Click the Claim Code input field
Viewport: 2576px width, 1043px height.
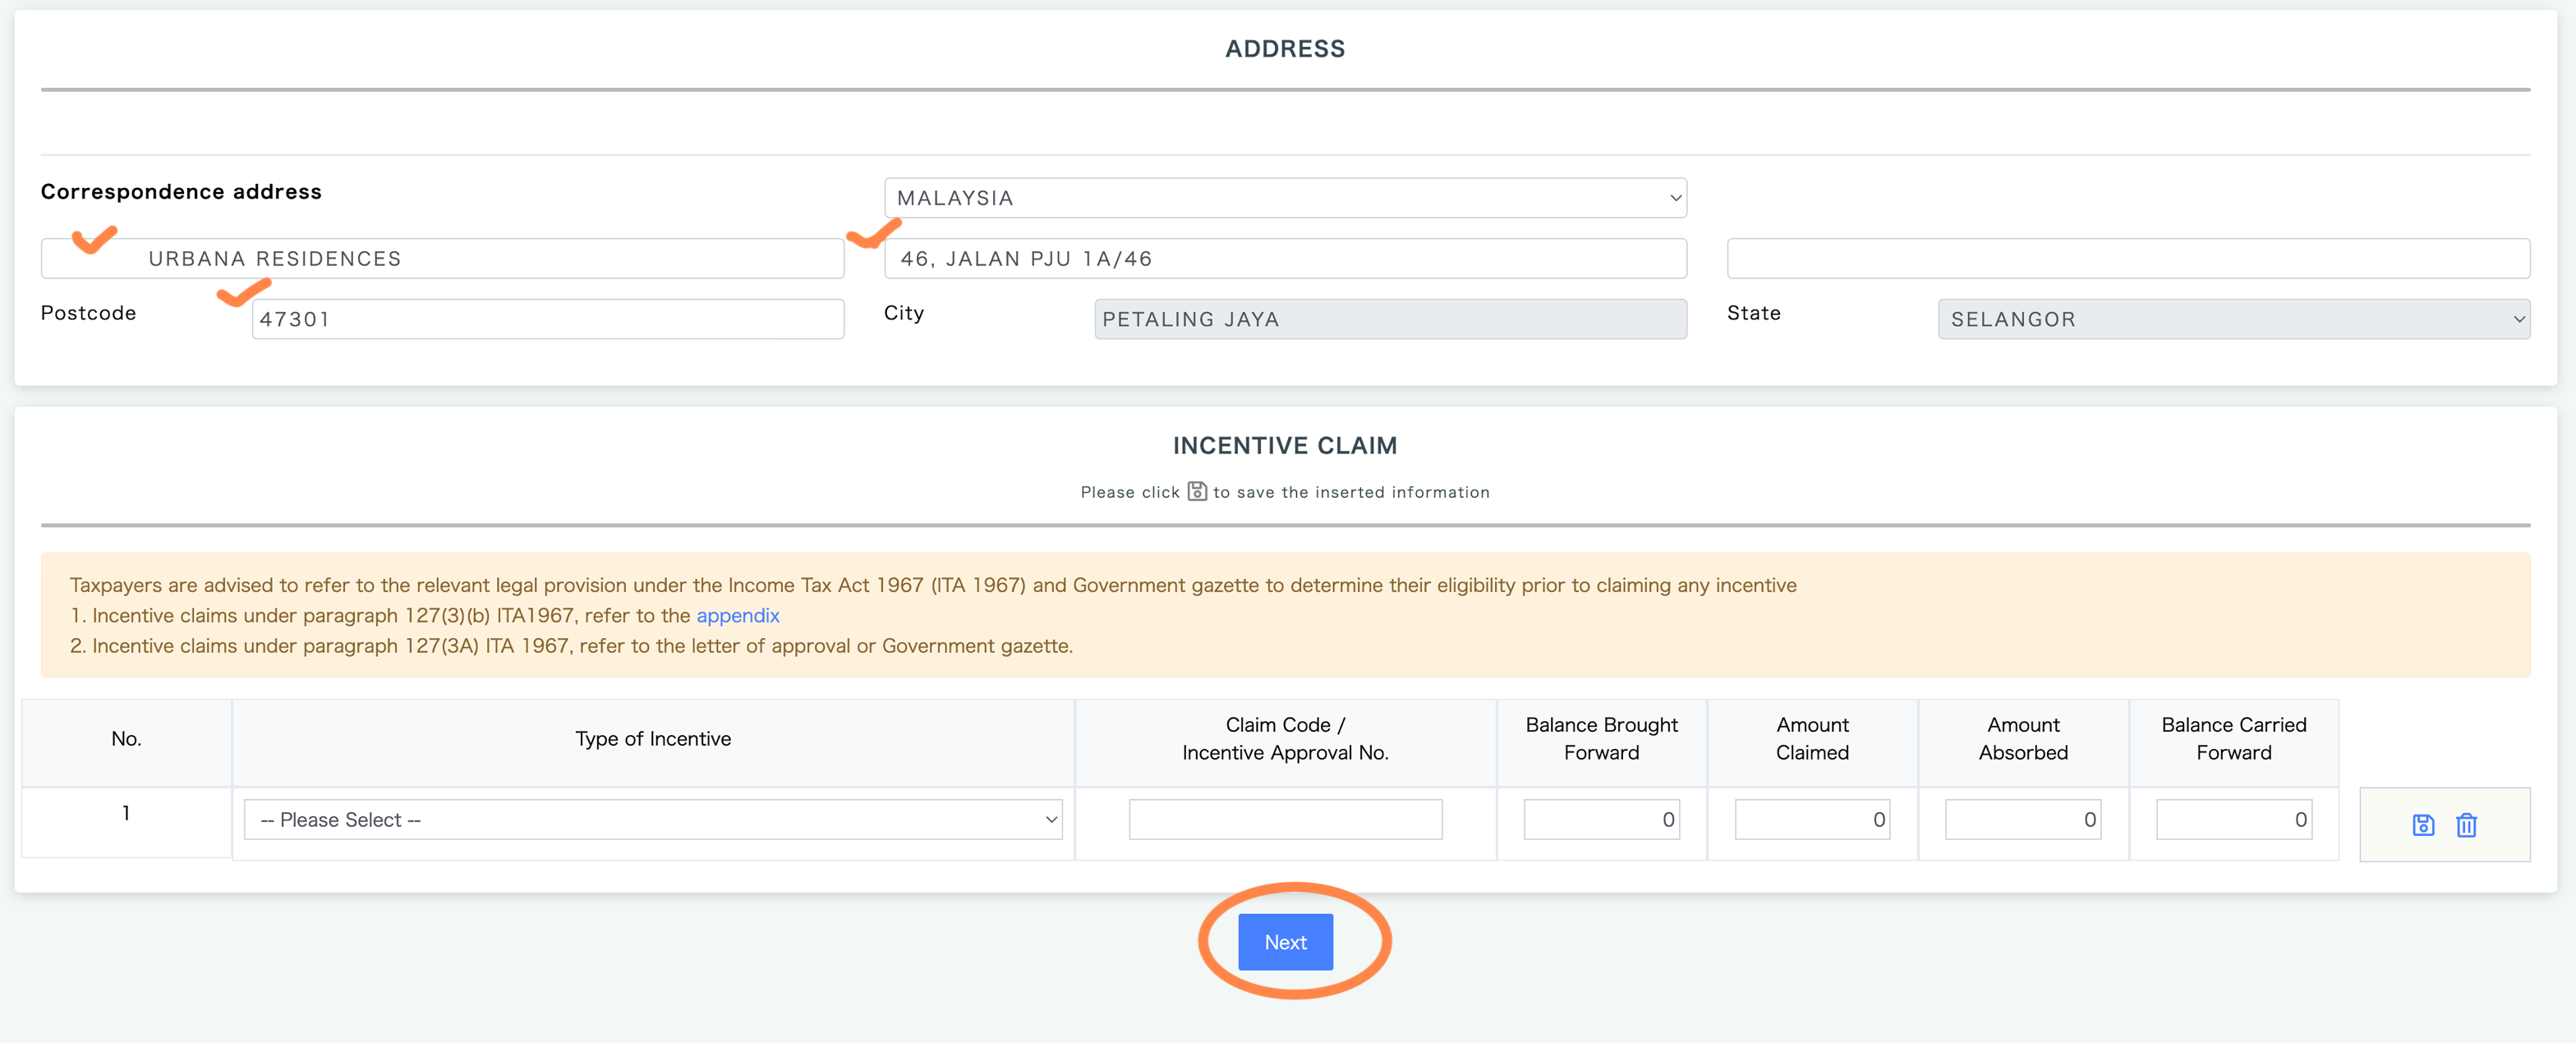tap(1285, 820)
